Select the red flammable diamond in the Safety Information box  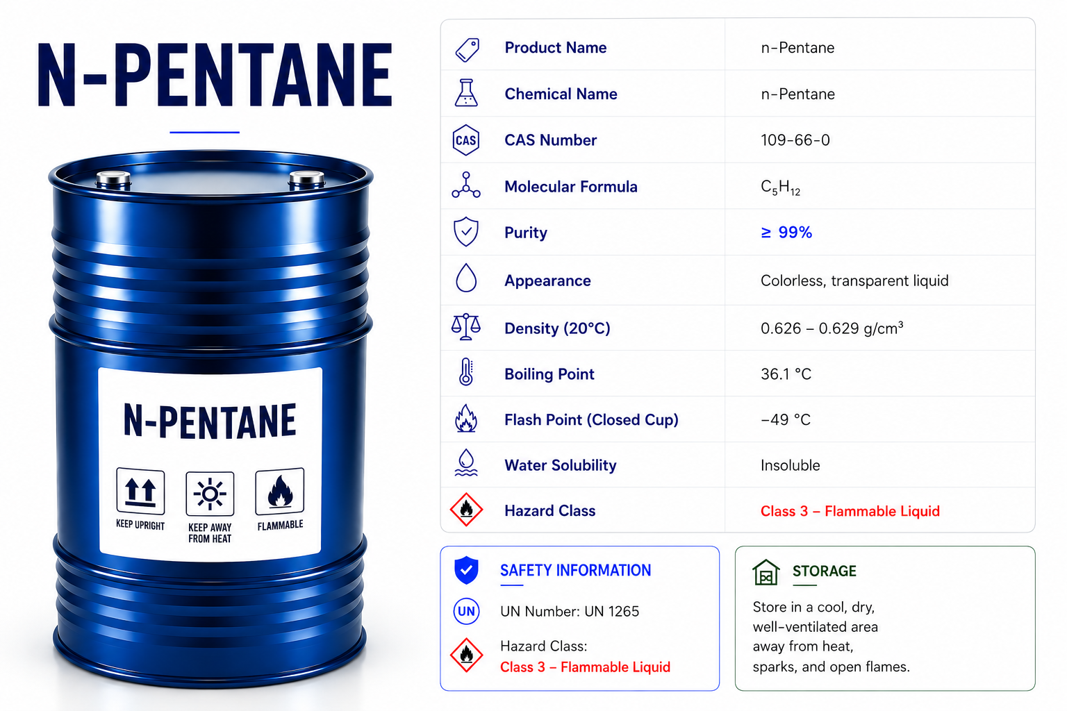(x=466, y=655)
